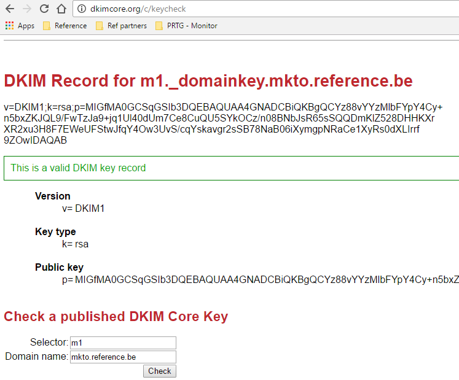The image size is (459, 380).
Task: Click the Check a published DKIM Core Key heading
Action: tap(116, 317)
